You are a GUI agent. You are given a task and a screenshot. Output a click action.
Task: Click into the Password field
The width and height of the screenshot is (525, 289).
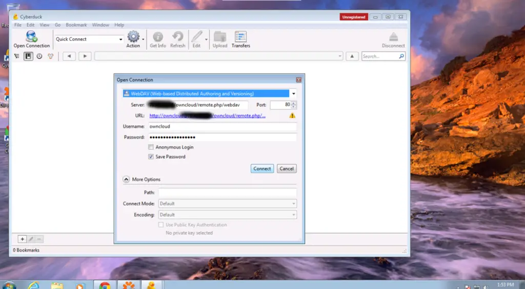tap(223, 137)
